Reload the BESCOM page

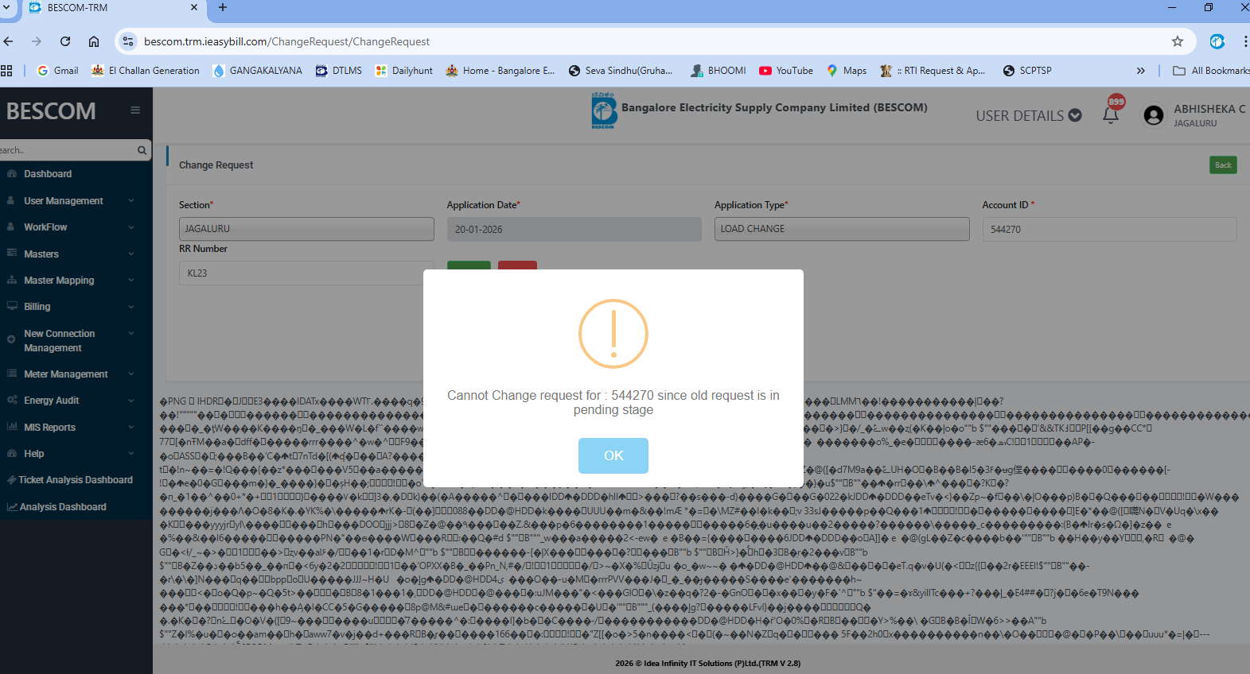pyautogui.click(x=65, y=41)
